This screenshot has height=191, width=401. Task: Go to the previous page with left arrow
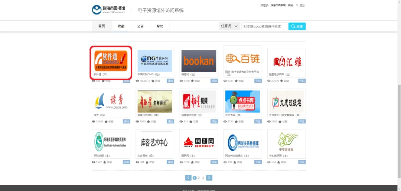pos(188,178)
